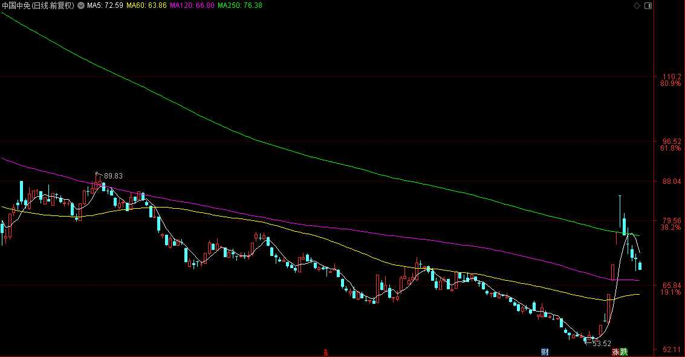Image resolution: width=685 pixels, height=357 pixels.
Task: Open the dropdown arrow beside 中国中免 title
Action: [x=81, y=5]
